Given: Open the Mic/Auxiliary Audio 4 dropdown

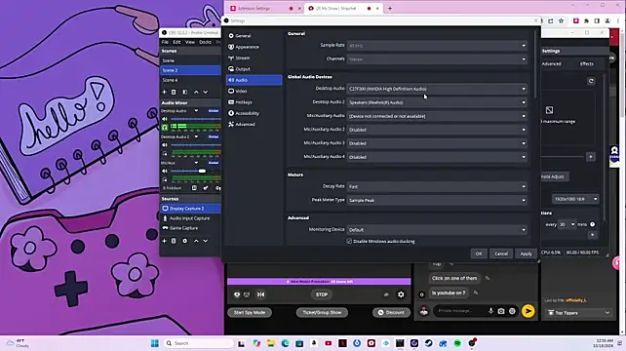Looking at the screenshot, I should pos(437,157).
